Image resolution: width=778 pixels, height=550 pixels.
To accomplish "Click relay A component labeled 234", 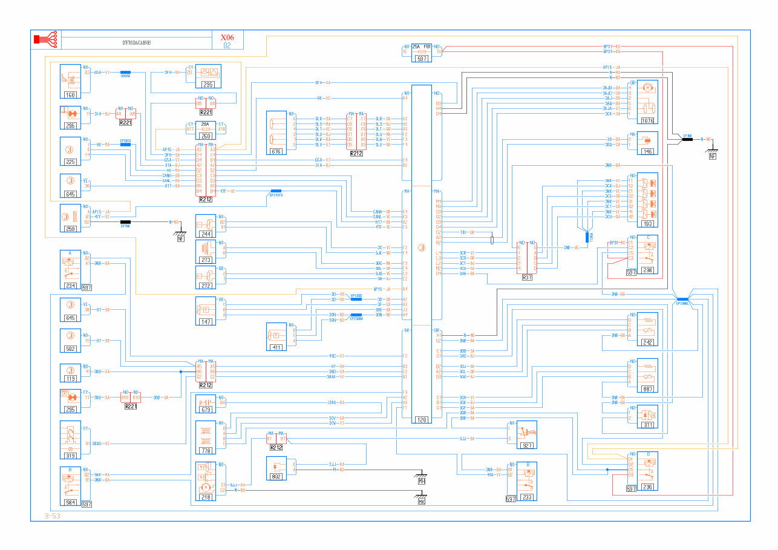I will pyautogui.click(x=71, y=270).
